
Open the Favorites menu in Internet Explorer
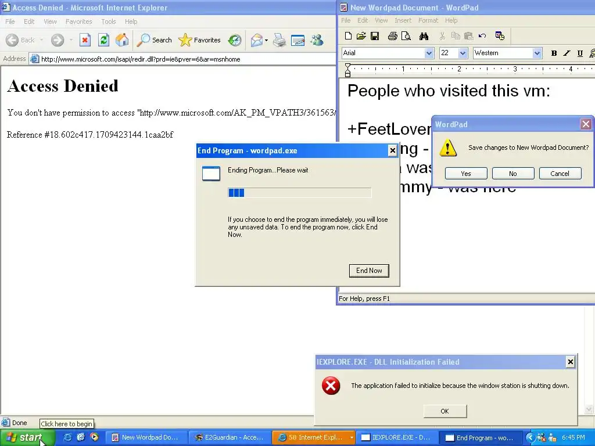point(78,21)
